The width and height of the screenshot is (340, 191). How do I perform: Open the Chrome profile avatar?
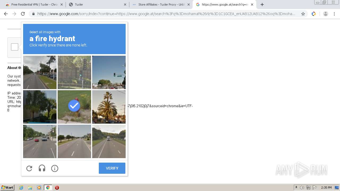click(326, 14)
